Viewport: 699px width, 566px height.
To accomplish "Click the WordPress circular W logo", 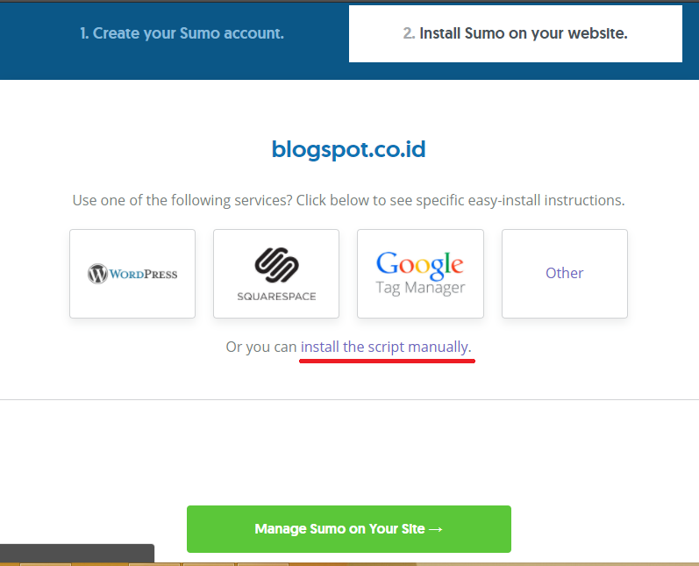I will pos(97,274).
